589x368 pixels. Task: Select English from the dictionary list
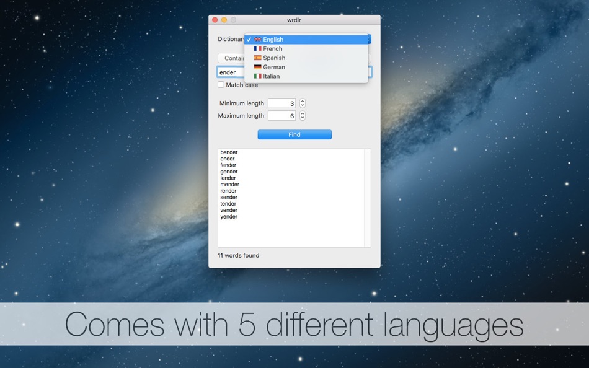coord(306,40)
